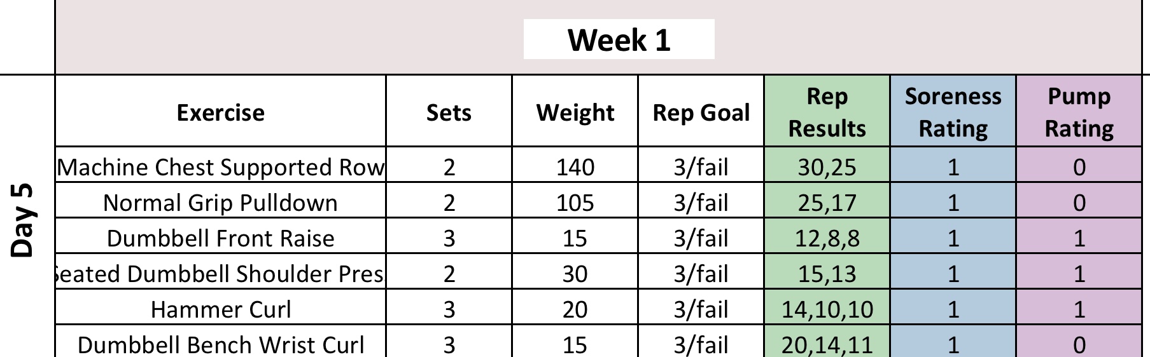Select the Dumbbell Bench Wrist Curl cell
1150x357 pixels.
(x=220, y=344)
